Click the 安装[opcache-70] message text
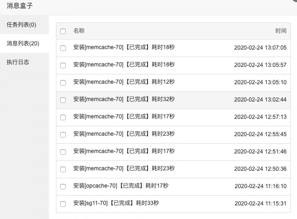Viewport: 297px width, 219px height. tap(121, 186)
